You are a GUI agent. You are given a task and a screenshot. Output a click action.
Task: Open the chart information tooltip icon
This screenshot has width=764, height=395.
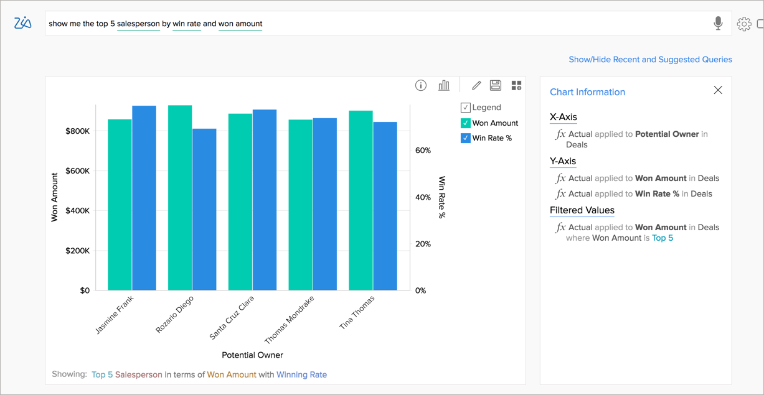(x=421, y=85)
